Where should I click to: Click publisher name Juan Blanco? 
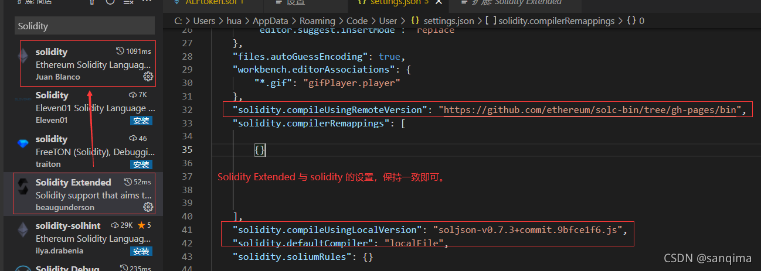coord(57,77)
